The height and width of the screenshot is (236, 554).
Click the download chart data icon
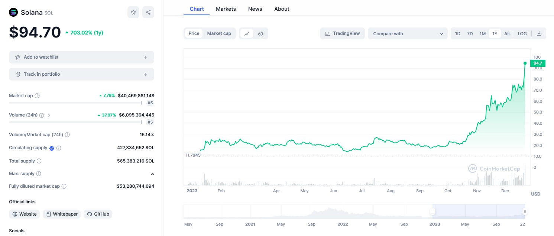click(539, 33)
